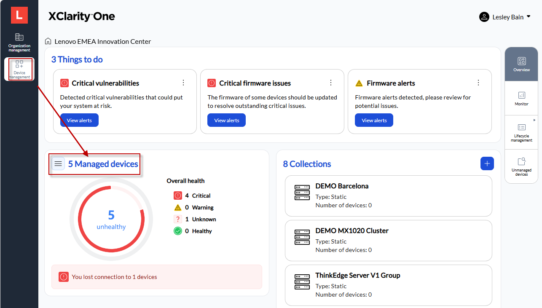The height and width of the screenshot is (308, 542).
Task: Click View alerts under Firmware alerts
Action: pos(374,120)
